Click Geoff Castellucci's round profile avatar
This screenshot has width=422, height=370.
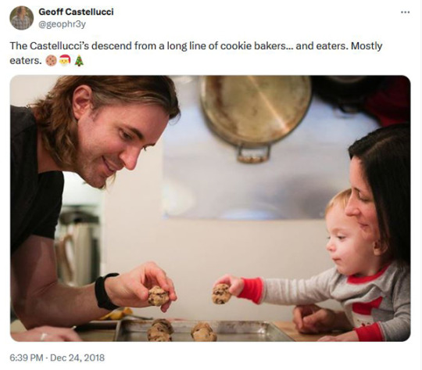[22, 18]
